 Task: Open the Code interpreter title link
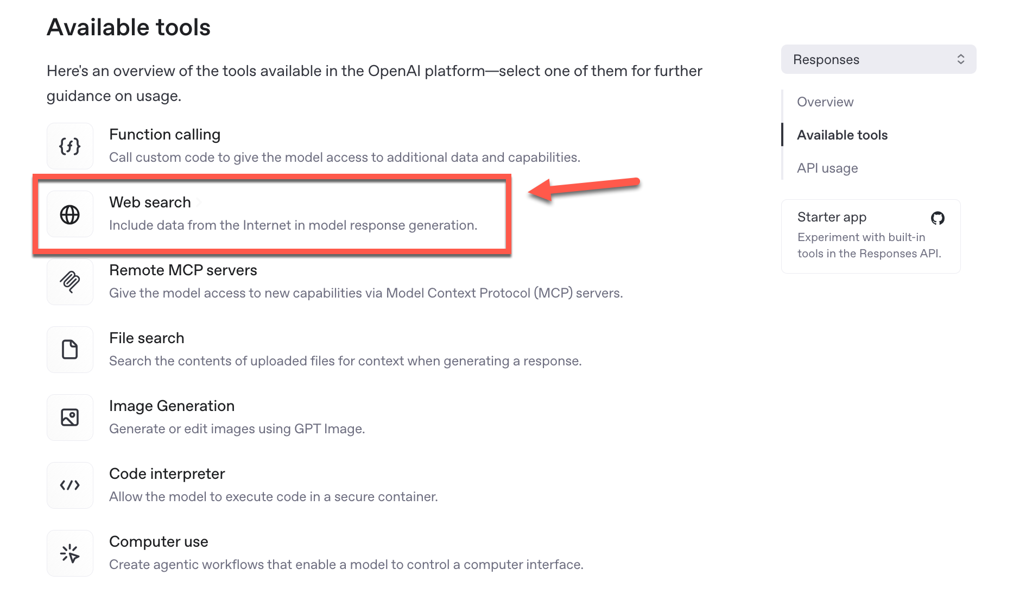167,474
